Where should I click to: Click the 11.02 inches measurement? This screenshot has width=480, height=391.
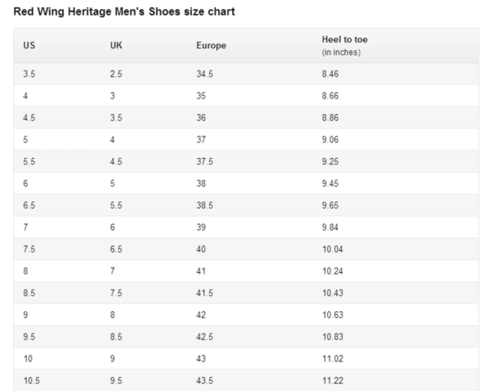tap(333, 357)
